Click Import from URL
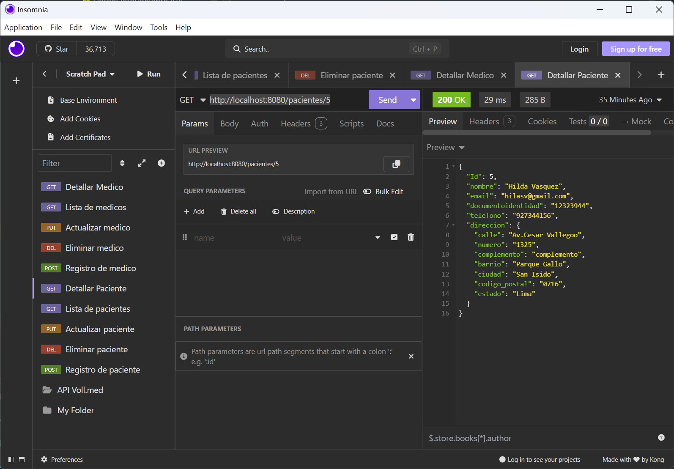 click(x=331, y=192)
